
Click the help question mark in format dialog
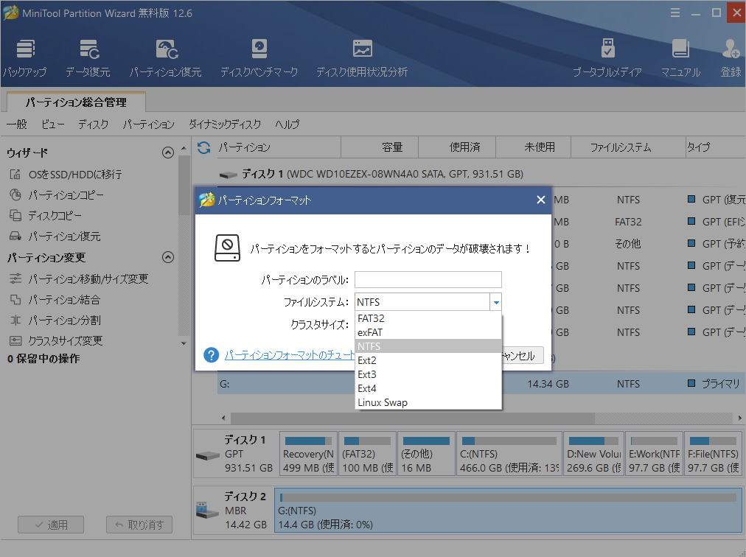211,355
